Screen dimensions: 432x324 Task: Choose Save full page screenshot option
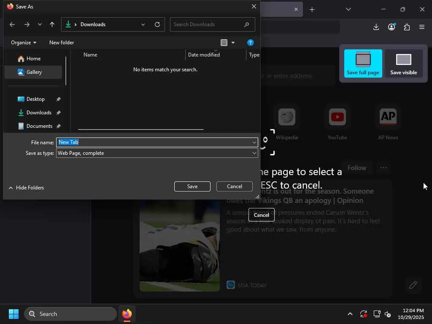pyautogui.click(x=363, y=63)
